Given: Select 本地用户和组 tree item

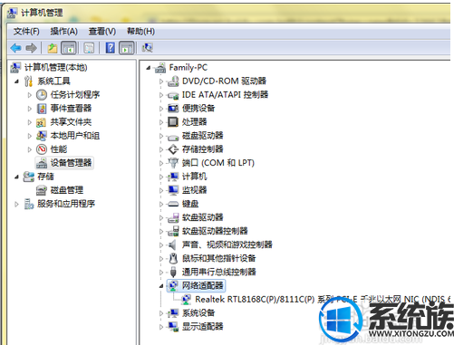Looking at the screenshot, I should [x=75, y=136].
